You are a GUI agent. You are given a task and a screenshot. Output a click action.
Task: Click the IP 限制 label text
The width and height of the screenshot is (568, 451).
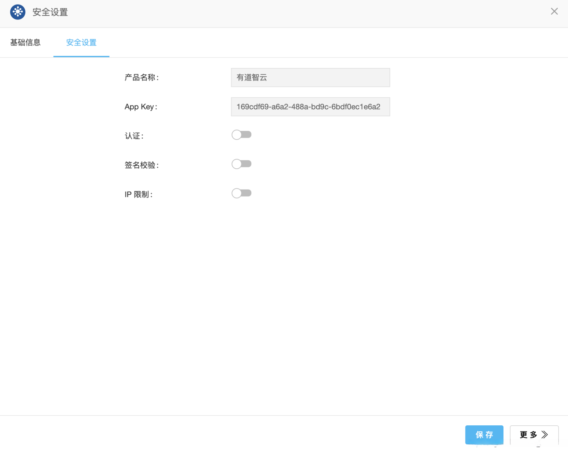tap(138, 194)
